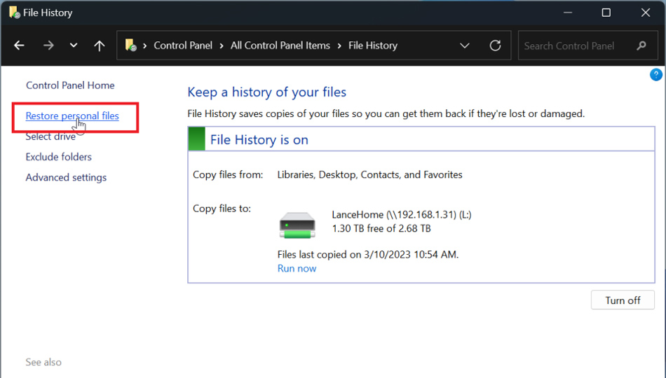This screenshot has height=378, width=666.
Task: Click the search magnifier icon
Action: point(641,45)
